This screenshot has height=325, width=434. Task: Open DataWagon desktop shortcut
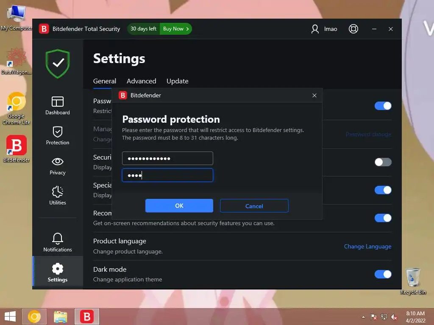click(x=16, y=61)
